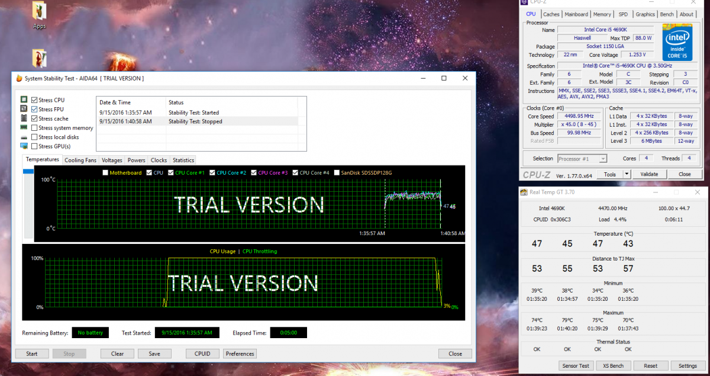The image size is (710, 376).
Task: Go to the Bench tab in CPU-Z
Action: (x=667, y=14)
